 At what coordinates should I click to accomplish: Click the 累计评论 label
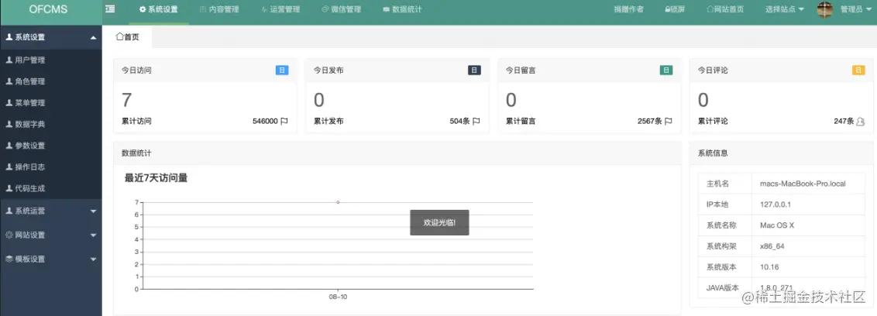[x=713, y=121]
